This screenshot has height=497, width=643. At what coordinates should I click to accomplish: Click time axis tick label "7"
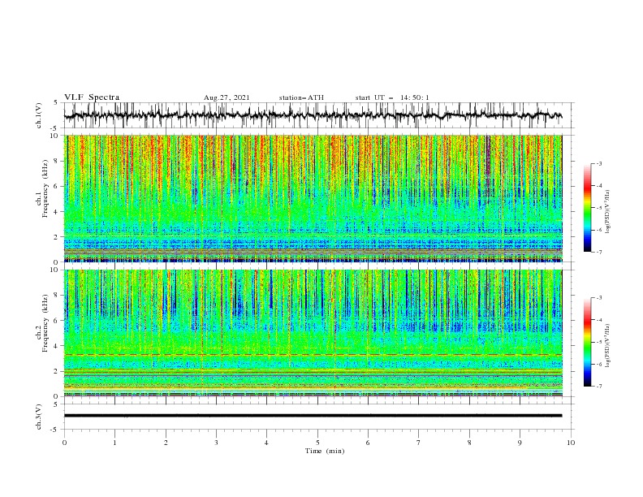(419, 443)
